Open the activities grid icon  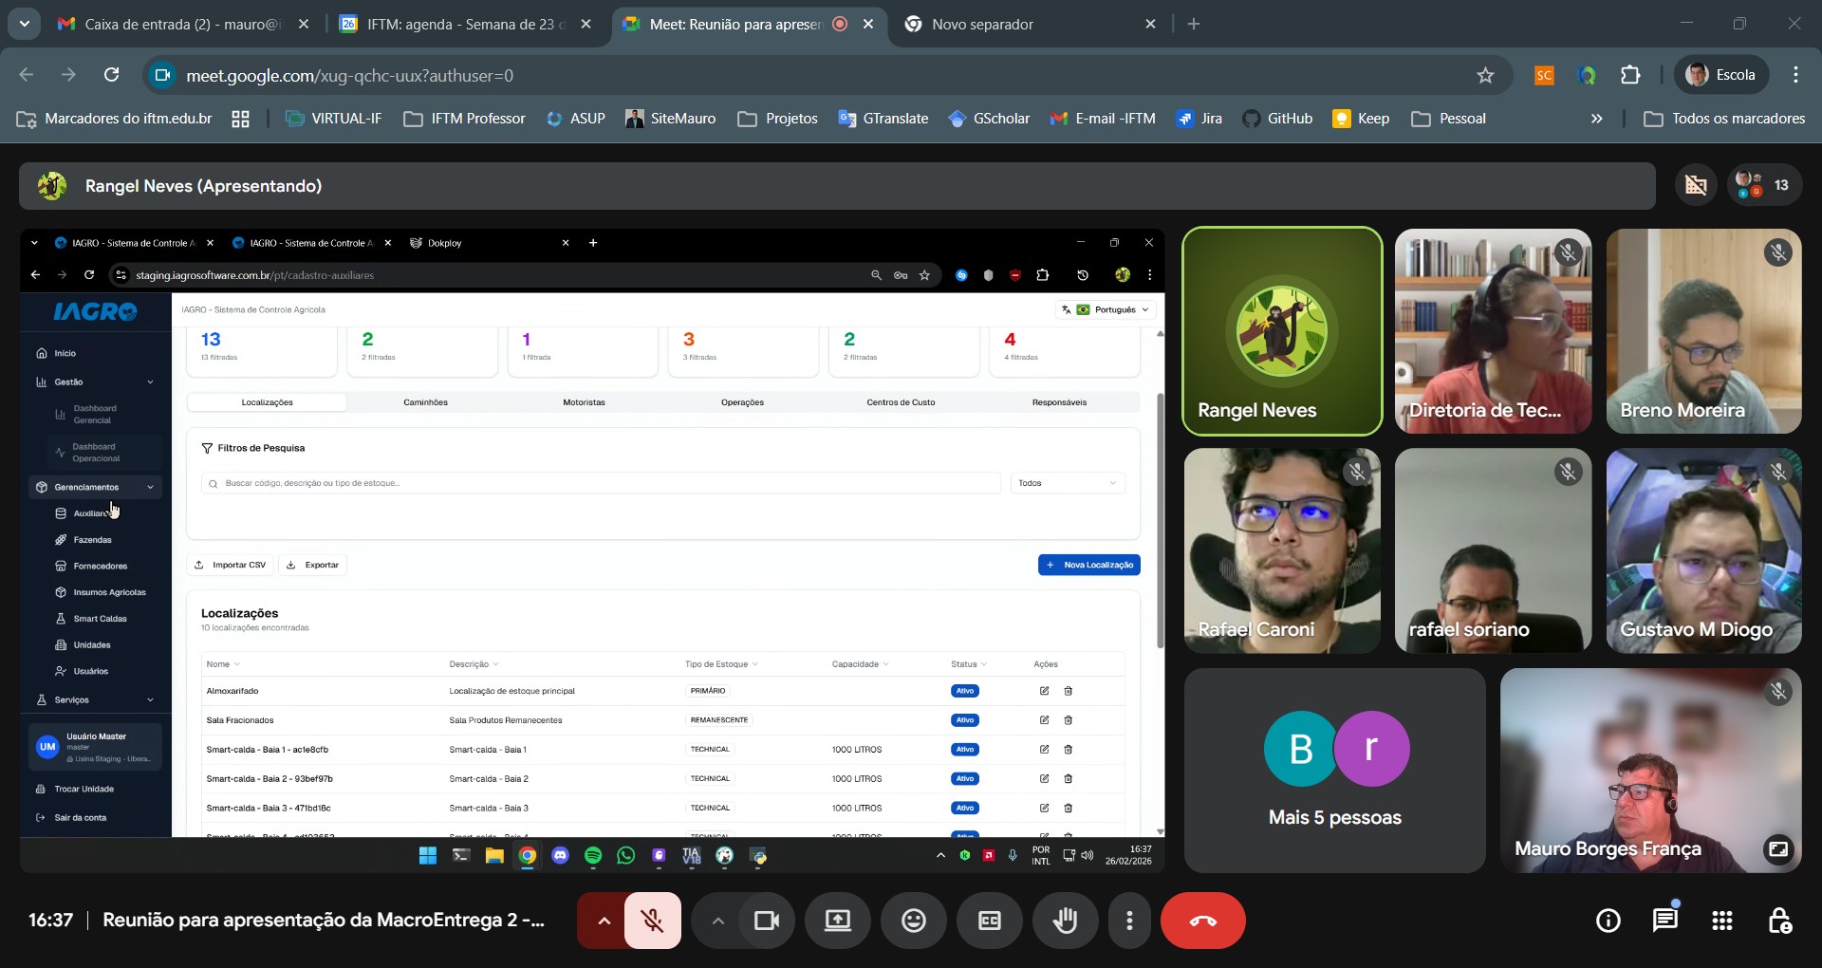[1722, 921]
